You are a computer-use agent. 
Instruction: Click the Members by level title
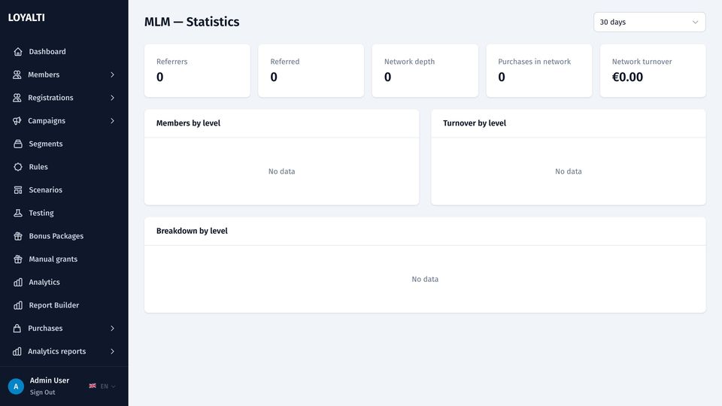188,123
